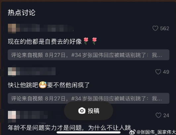This screenshot has width=176, height=135.
Task: Tap the 49 like count number
Action: point(166,72)
